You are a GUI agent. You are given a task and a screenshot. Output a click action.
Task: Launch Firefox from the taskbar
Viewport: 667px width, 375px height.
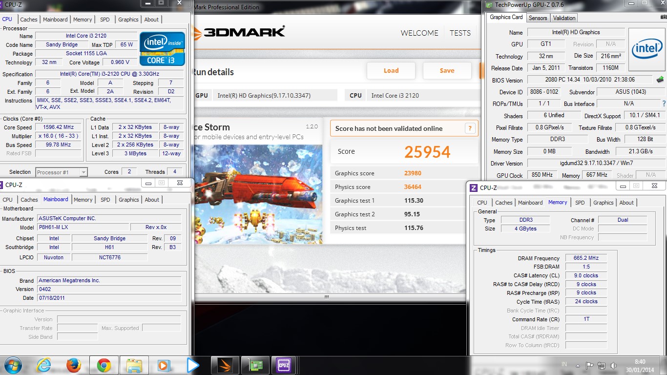click(x=74, y=365)
